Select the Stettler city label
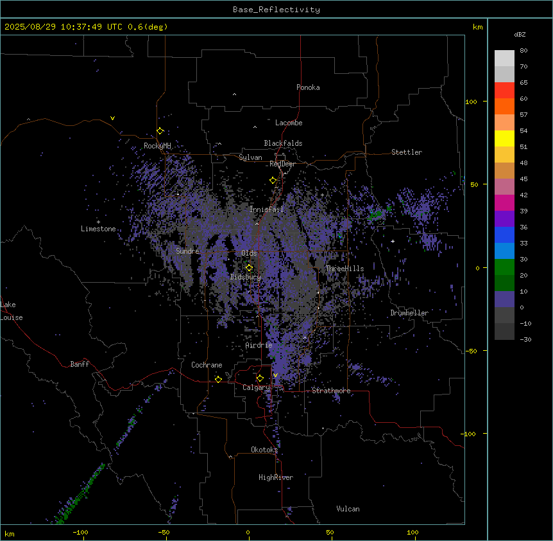 407,152
